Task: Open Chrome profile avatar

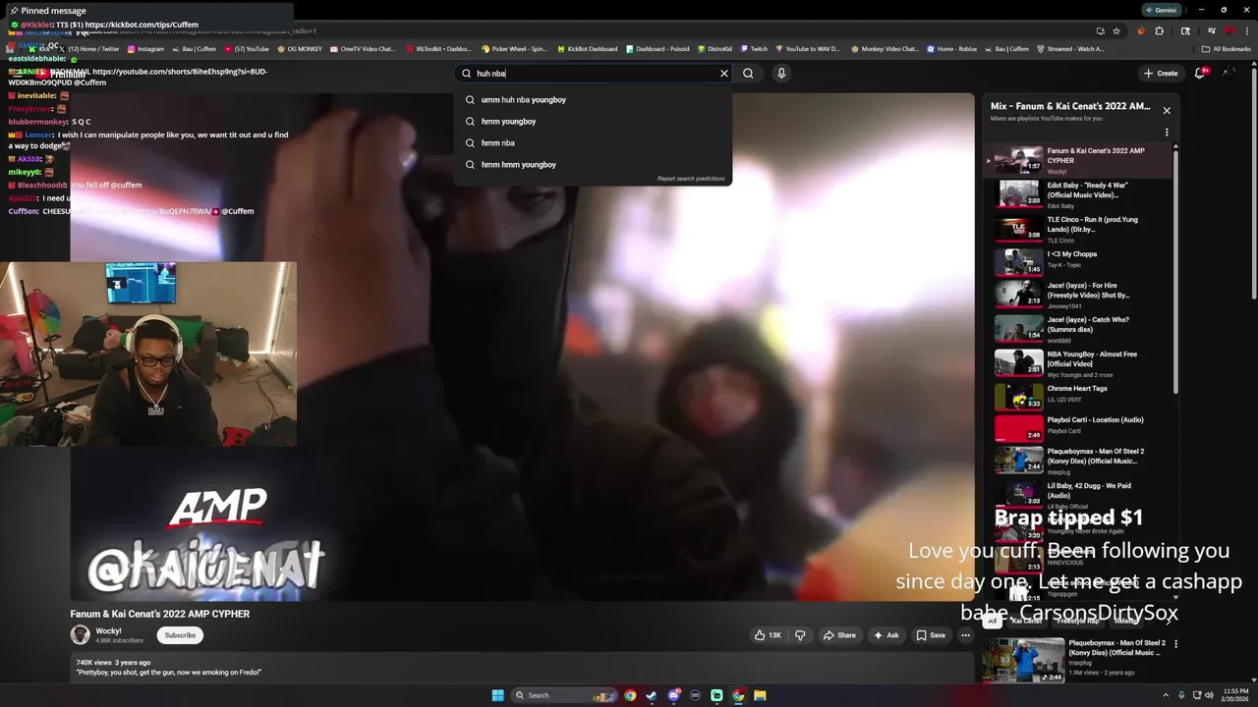Action: point(1229,30)
